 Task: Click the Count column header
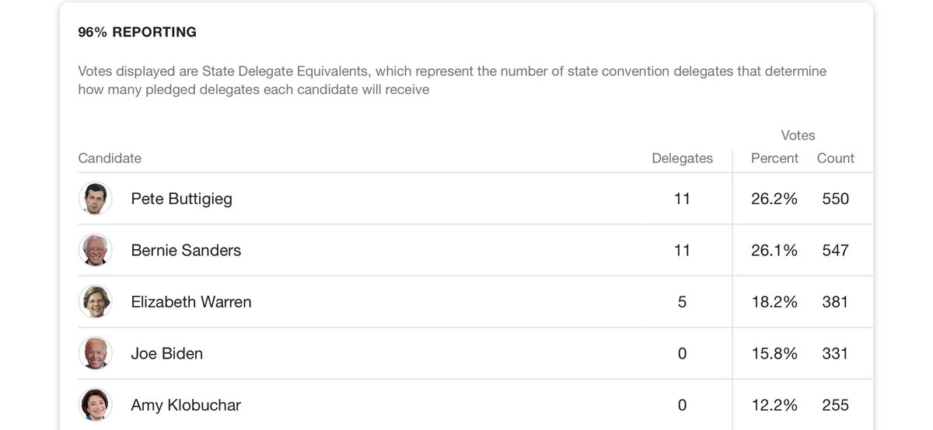coord(836,158)
